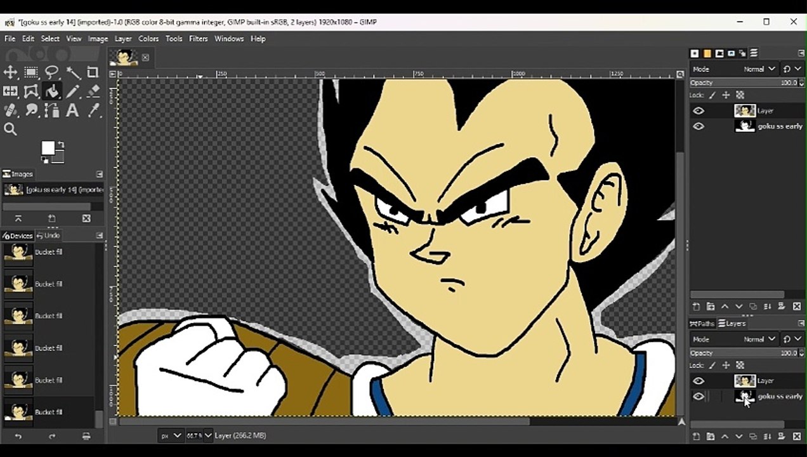This screenshot has width=807, height=457.
Task: Clear undo history button
Action: click(86, 436)
